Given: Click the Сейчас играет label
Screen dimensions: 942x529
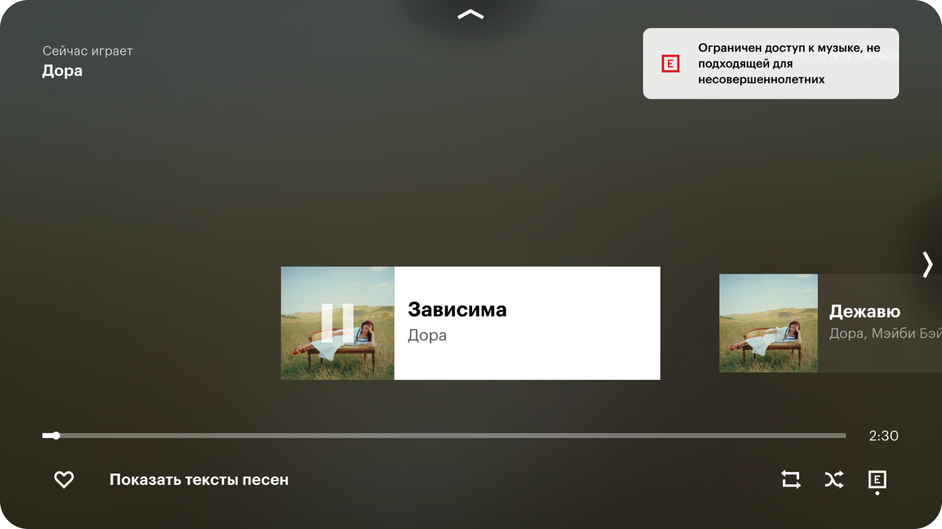Looking at the screenshot, I should click(88, 51).
